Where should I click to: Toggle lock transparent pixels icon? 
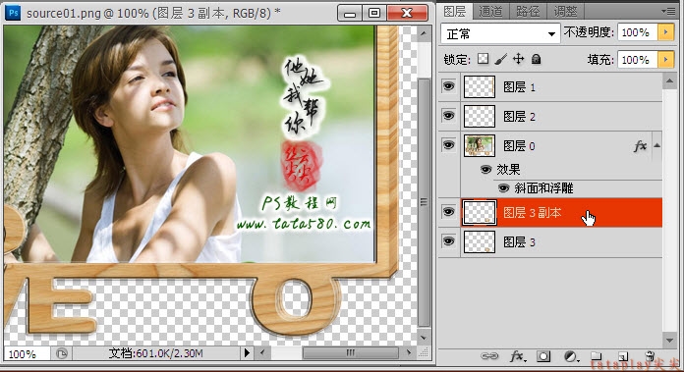(483, 58)
